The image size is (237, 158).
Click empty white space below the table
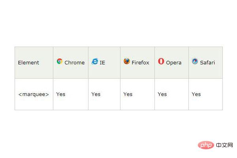coord(118,130)
